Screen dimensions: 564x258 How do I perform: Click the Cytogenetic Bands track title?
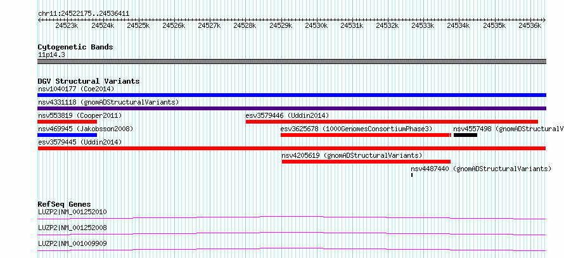tap(75, 47)
